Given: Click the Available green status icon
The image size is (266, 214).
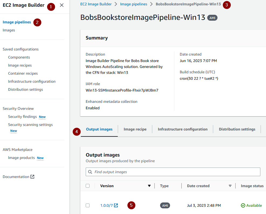Looking at the screenshot, I should click(243, 205).
